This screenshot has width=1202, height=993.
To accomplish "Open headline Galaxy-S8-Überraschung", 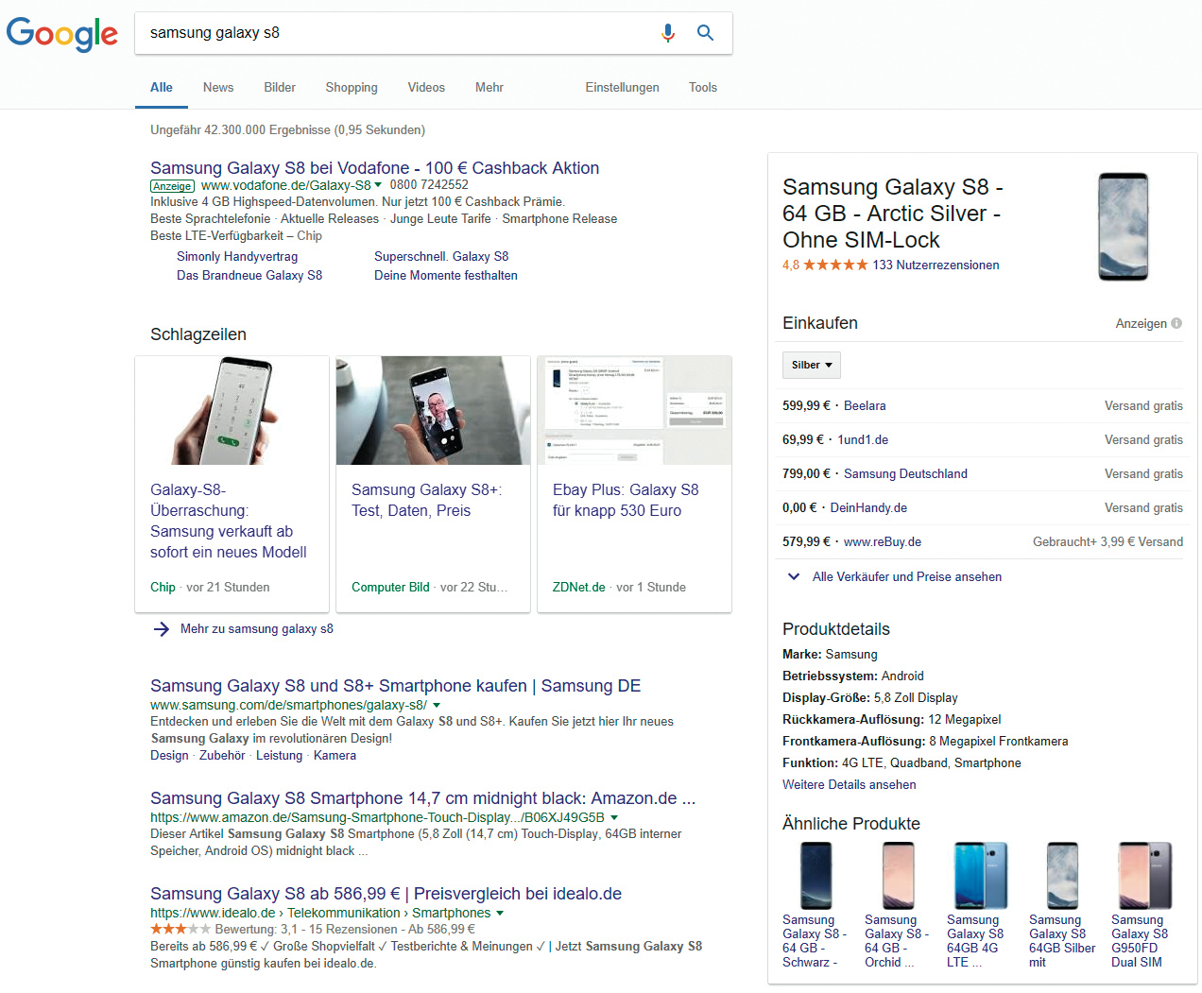I will (x=228, y=521).
